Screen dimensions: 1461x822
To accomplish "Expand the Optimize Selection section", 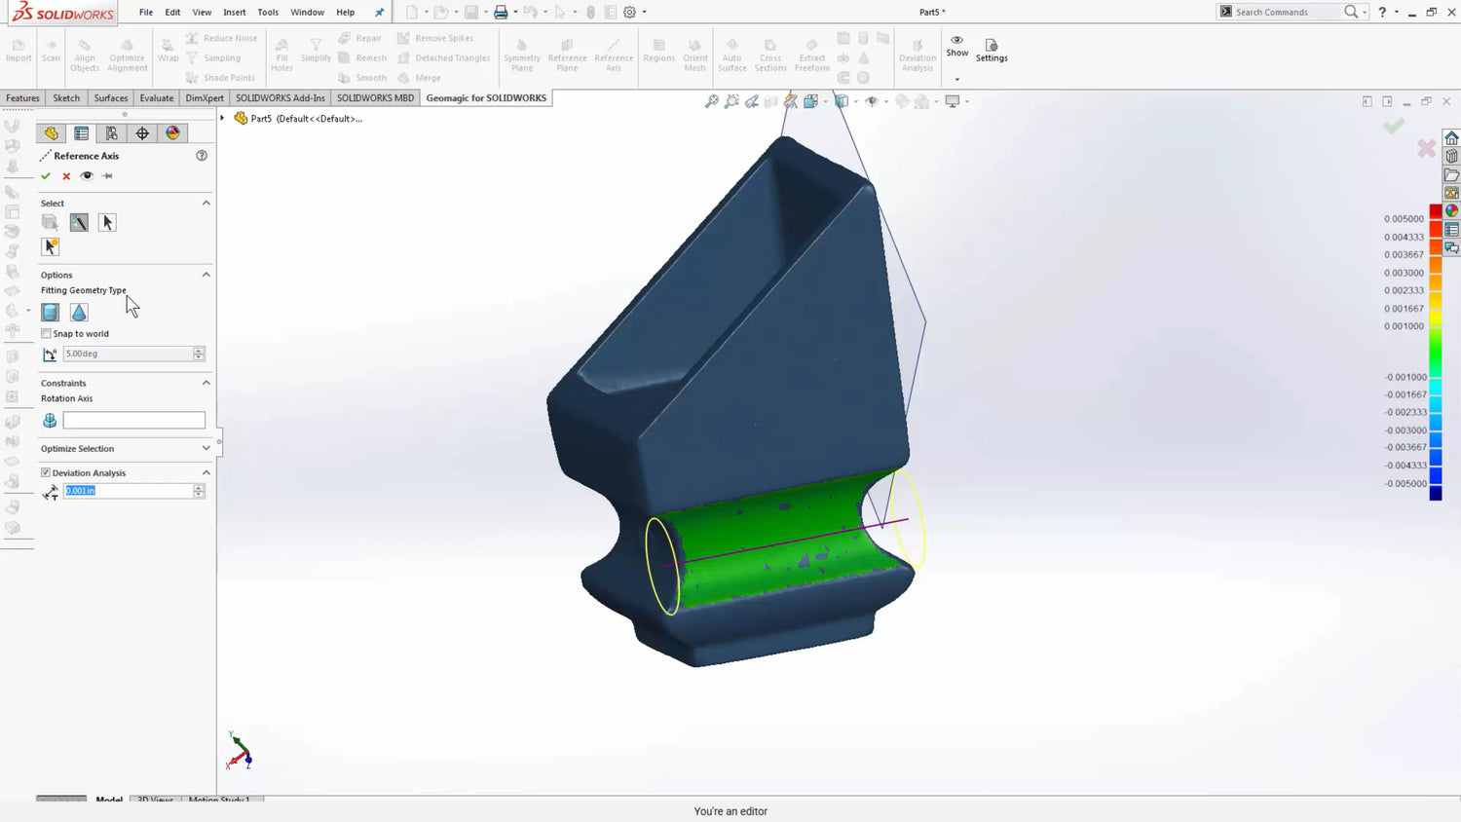I will click(x=206, y=449).
